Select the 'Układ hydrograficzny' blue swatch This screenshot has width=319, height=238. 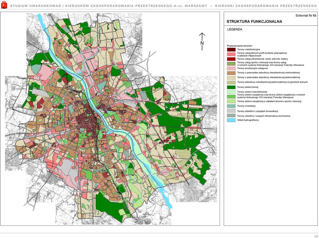[231, 120]
